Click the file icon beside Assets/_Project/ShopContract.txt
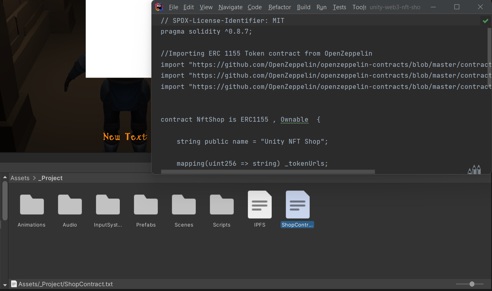 click(14, 284)
